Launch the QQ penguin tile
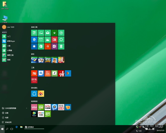This screenshot has height=133, width=166. click(34, 93)
